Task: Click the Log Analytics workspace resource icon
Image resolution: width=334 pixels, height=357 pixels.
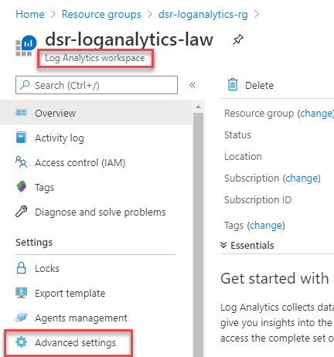Action: 26,46
